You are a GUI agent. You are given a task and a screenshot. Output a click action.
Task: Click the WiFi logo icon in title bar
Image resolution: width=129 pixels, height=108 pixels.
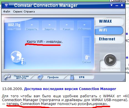(x=6, y=5)
